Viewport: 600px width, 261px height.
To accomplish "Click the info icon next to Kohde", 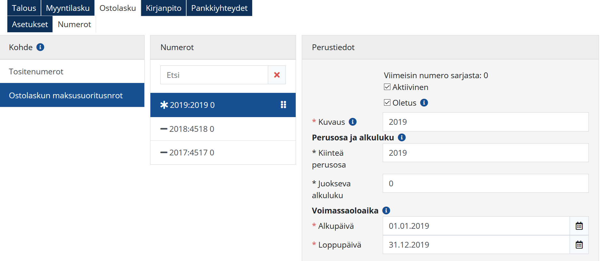I will tap(40, 47).
